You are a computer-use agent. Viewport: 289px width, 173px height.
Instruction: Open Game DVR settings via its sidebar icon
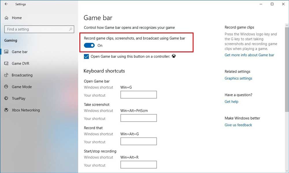click(6, 63)
